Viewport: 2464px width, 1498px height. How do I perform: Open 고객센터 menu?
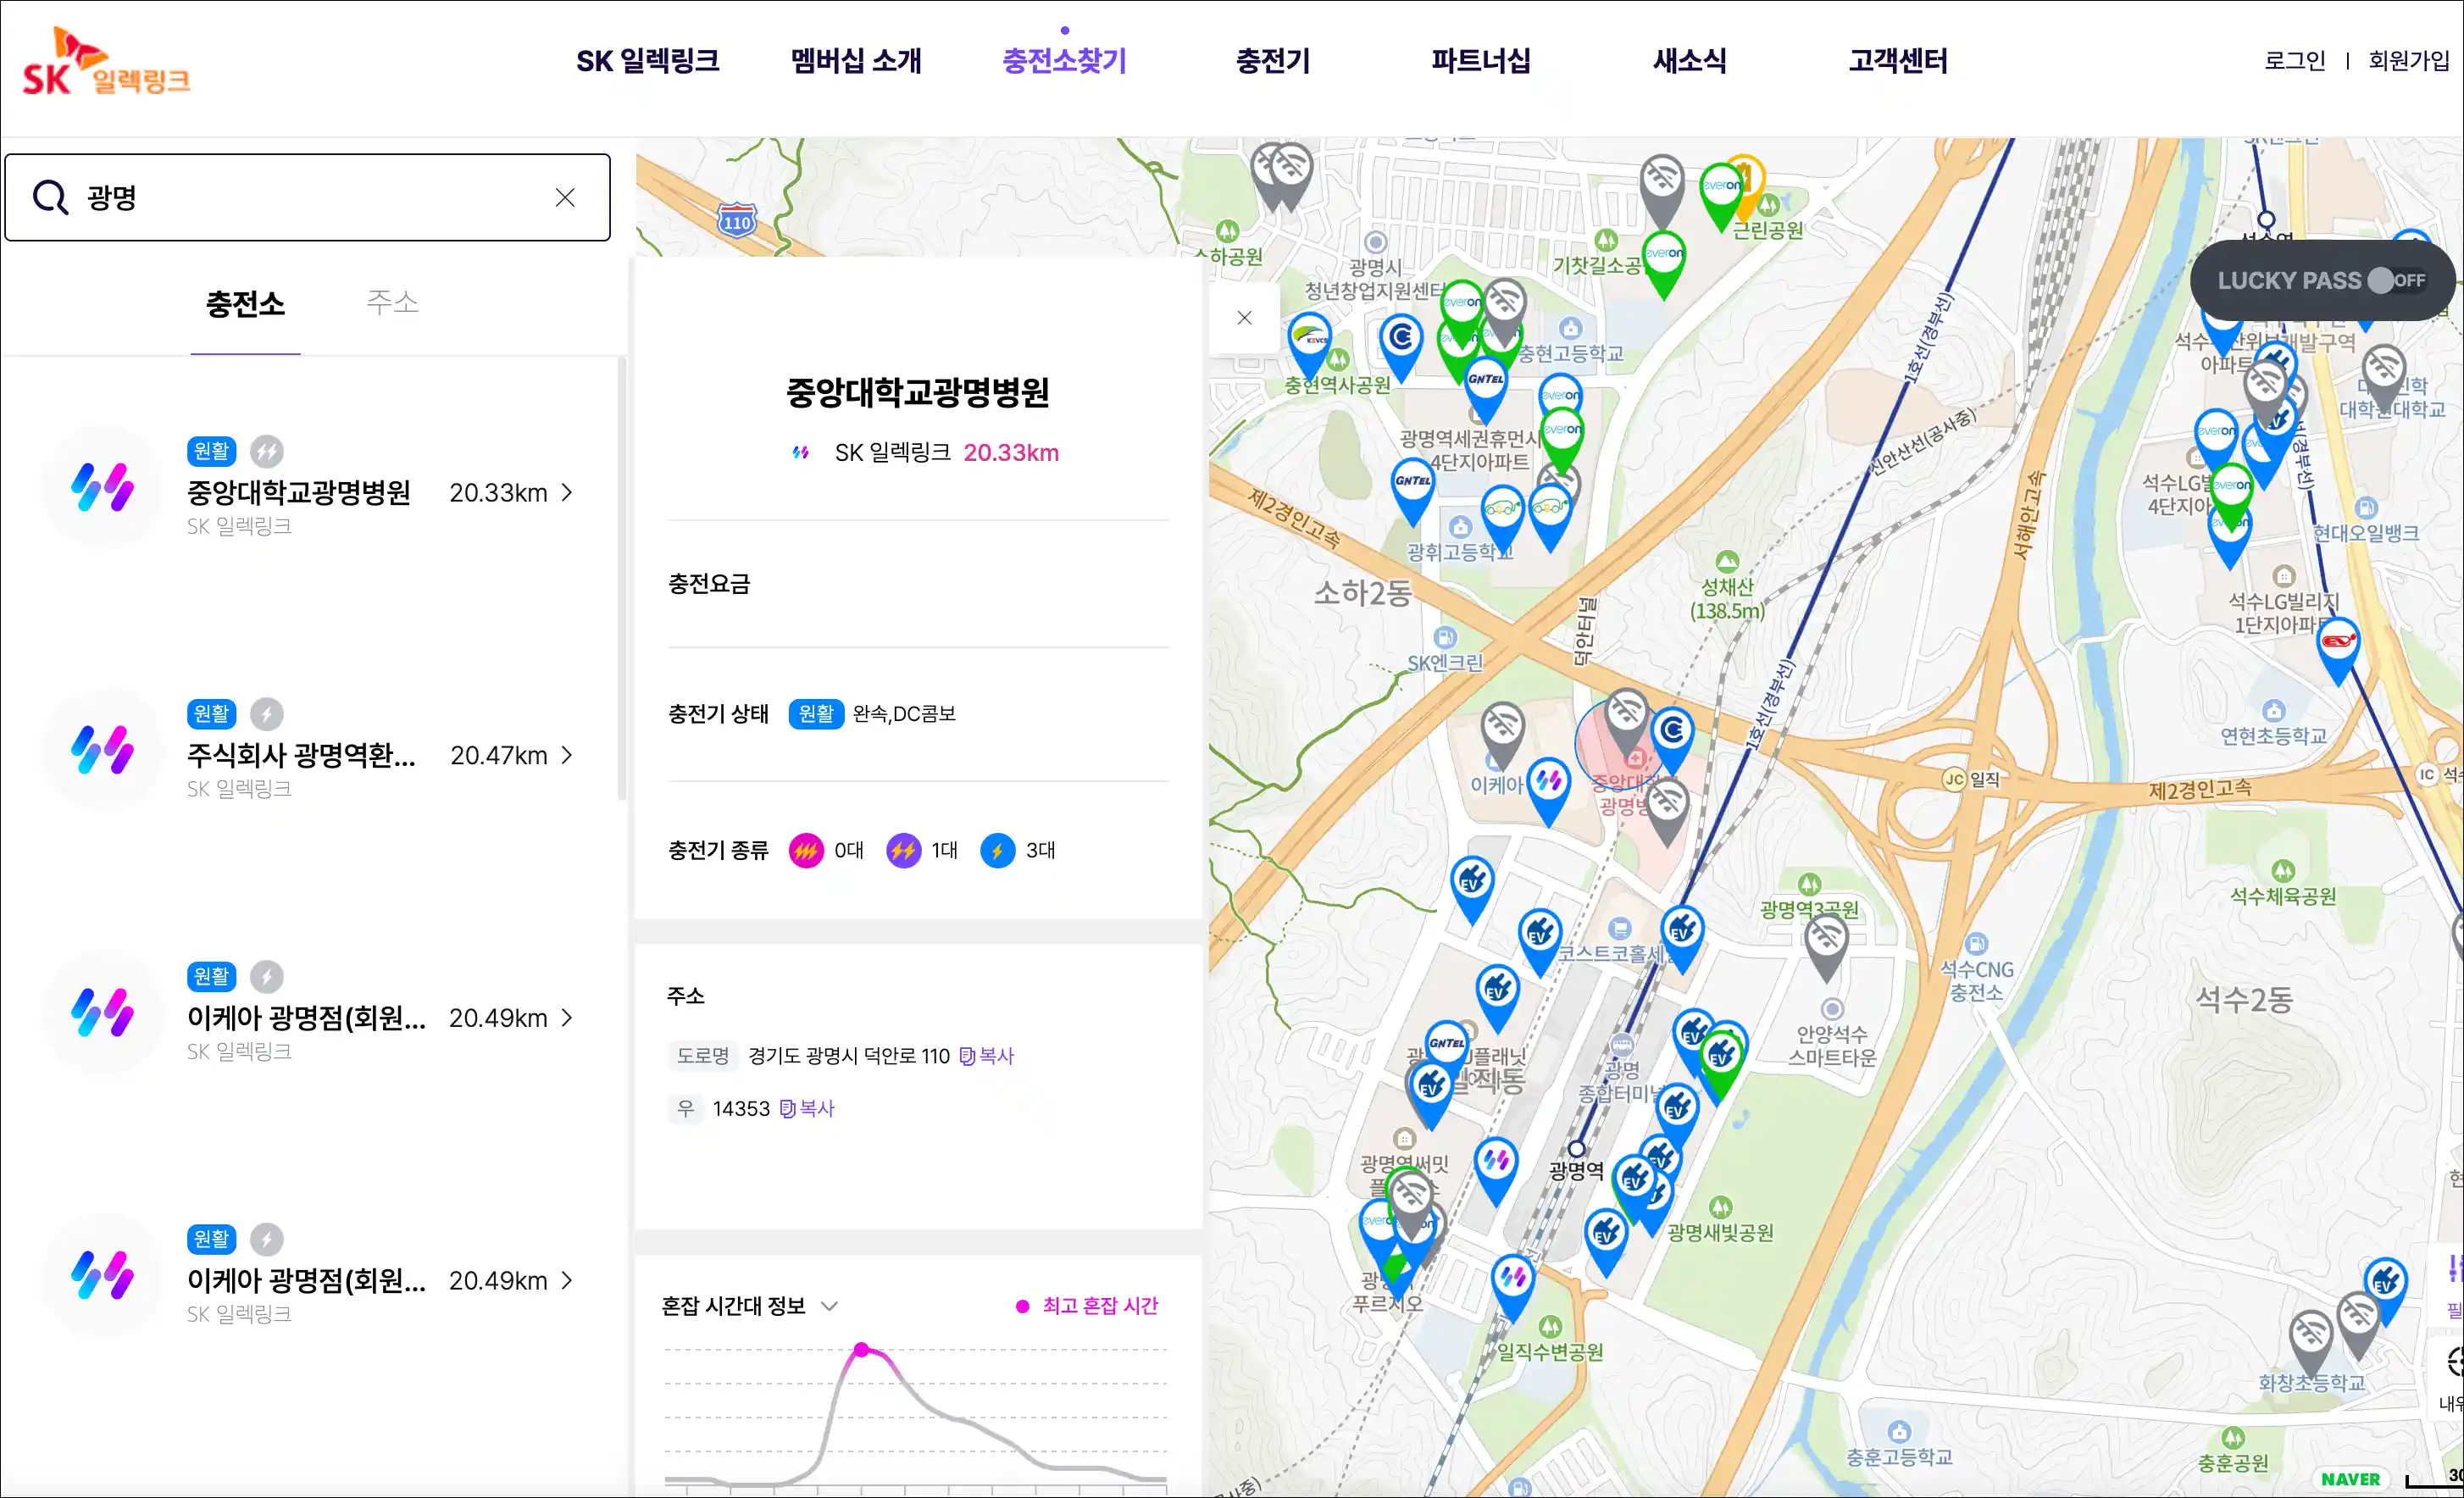[1898, 61]
